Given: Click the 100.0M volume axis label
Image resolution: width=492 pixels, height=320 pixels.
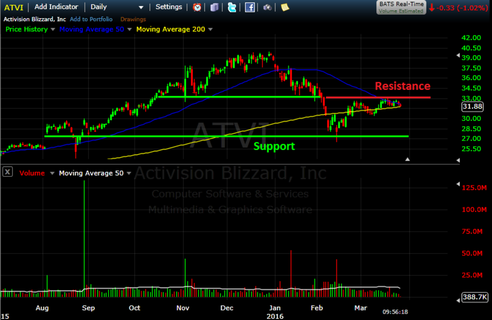Looking at the screenshot, I should coord(474,210).
